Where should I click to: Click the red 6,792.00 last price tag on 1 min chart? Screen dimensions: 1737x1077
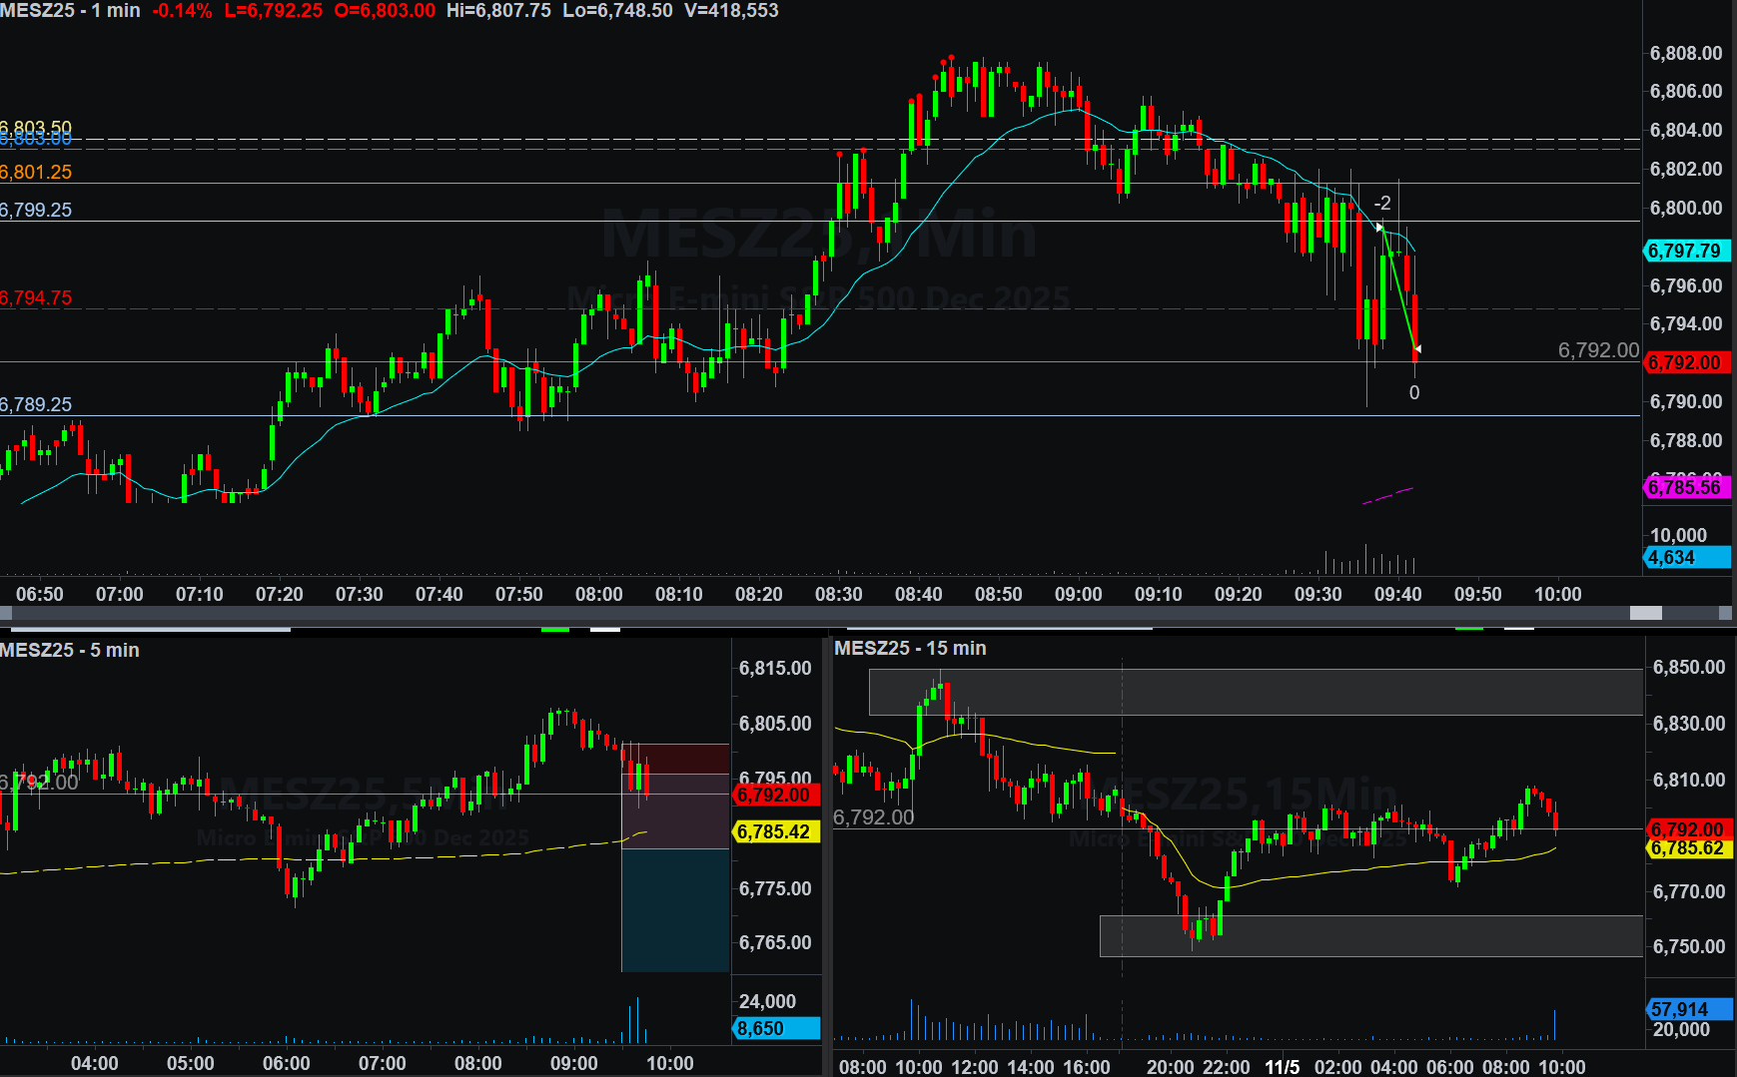click(1685, 362)
